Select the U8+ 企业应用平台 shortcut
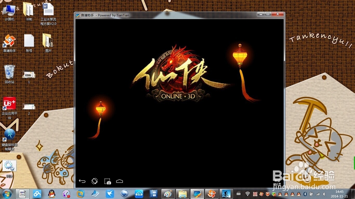This screenshot has height=199, width=355. tap(9, 108)
